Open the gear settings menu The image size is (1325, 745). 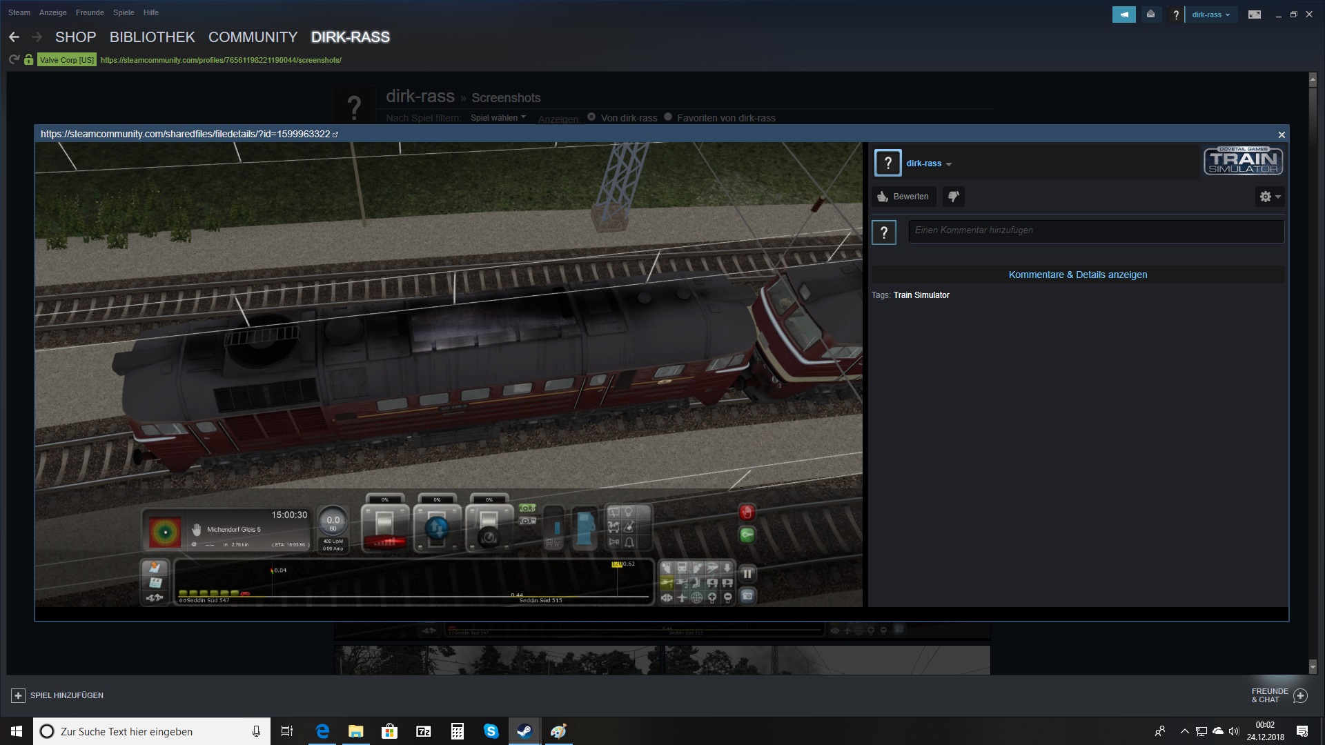click(x=1268, y=197)
